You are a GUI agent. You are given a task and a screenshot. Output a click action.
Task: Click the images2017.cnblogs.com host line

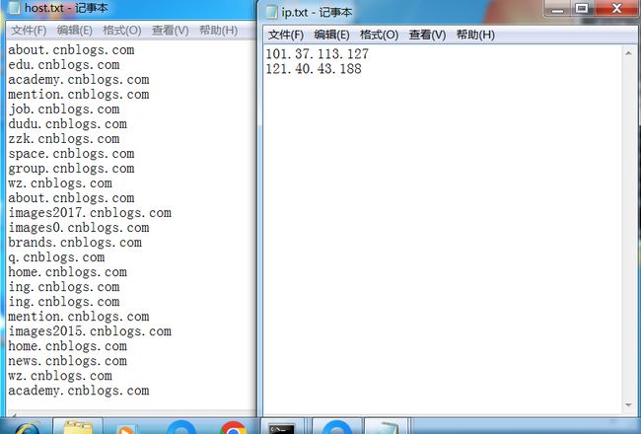pyautogui.click(x=90, y=213)
